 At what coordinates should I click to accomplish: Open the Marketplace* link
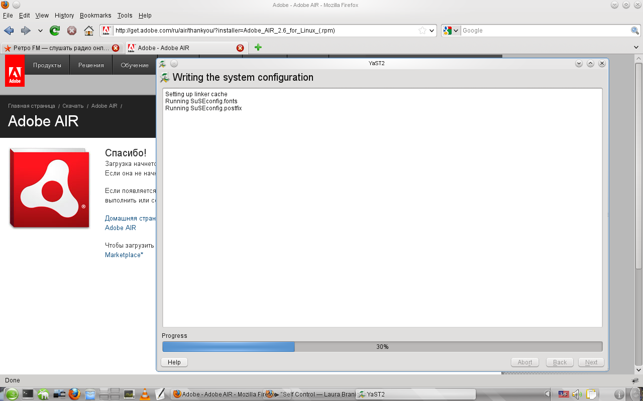(124, 255)
